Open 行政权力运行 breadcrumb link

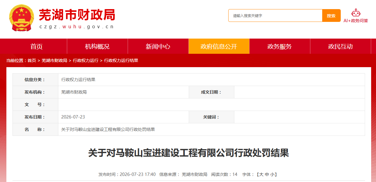click(86, 60)
